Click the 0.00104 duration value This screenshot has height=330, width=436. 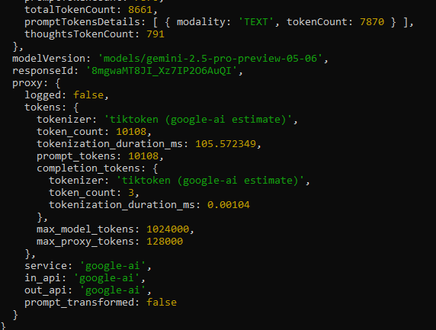(x=229, y=205)
